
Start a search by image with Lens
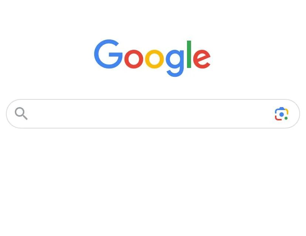[x=281, y=114]
